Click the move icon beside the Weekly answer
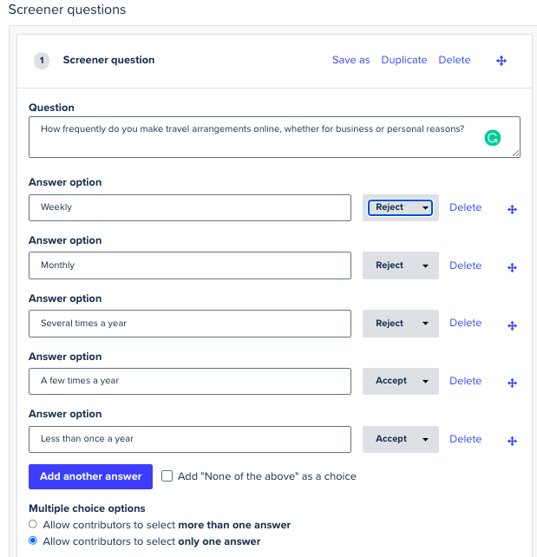 512,210
